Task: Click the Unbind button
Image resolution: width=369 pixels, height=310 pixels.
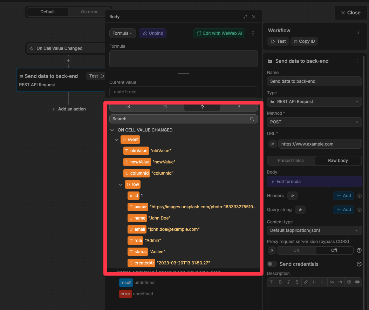Action: point(152,33)
